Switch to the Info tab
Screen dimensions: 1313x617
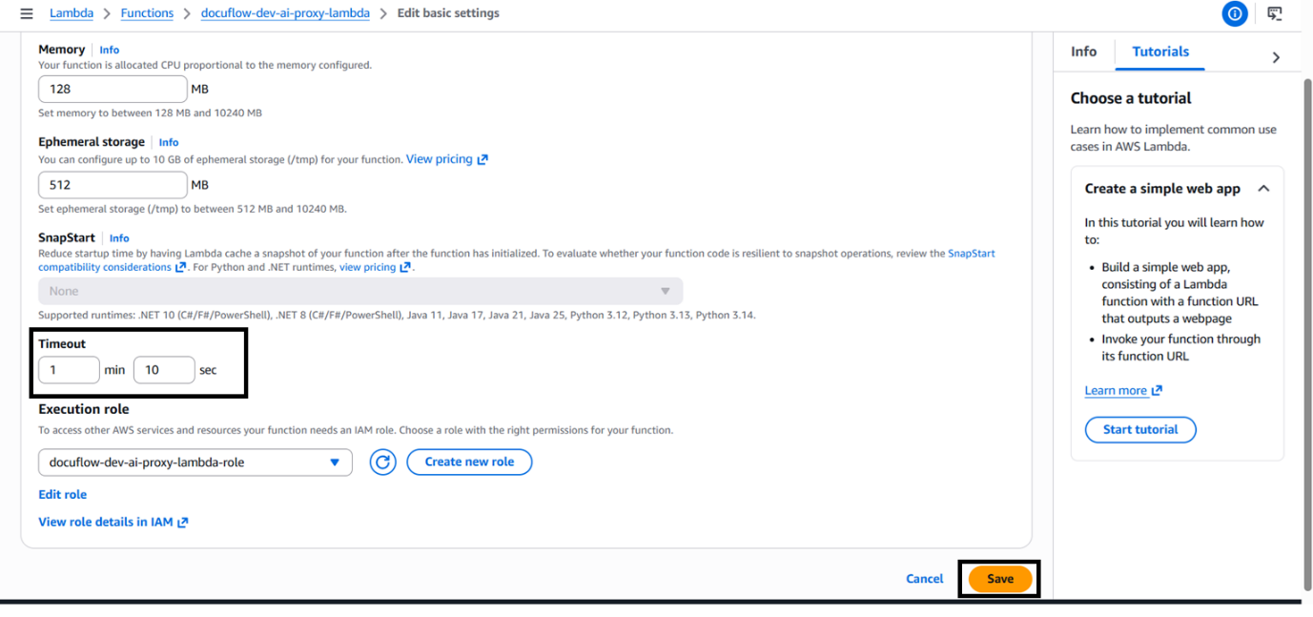[x=1083, y=51]
